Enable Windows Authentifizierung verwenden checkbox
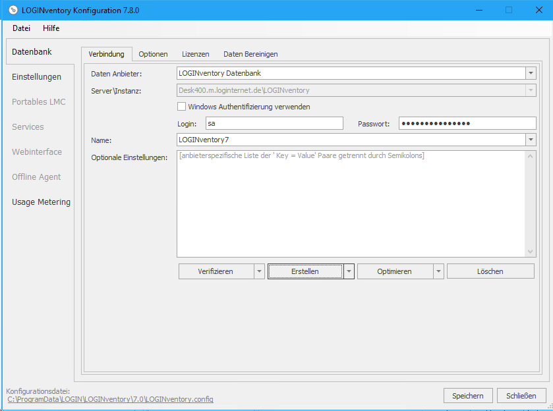This screenshot has width=553, height=411. [182, 107]
